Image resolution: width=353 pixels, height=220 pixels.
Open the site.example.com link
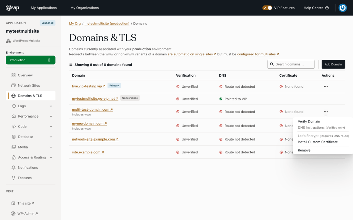click(x=88, y=152)
